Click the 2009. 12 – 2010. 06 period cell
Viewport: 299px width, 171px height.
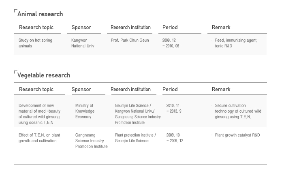click(x=171, y=43)
